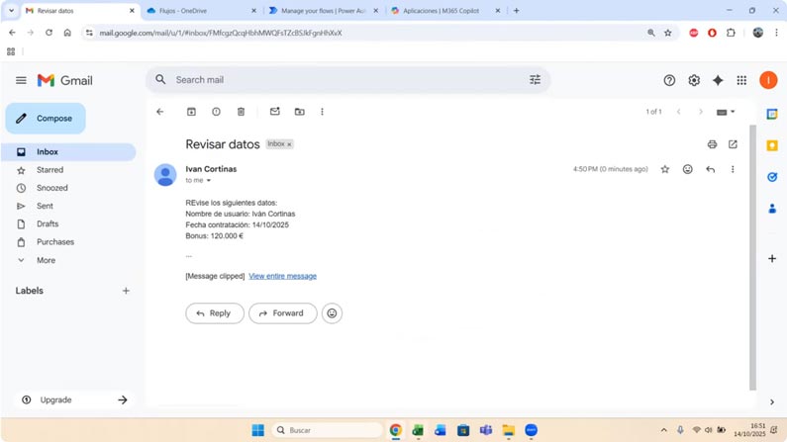Click the browser address bar
This screenshot has width=787, height=442.
369,33
